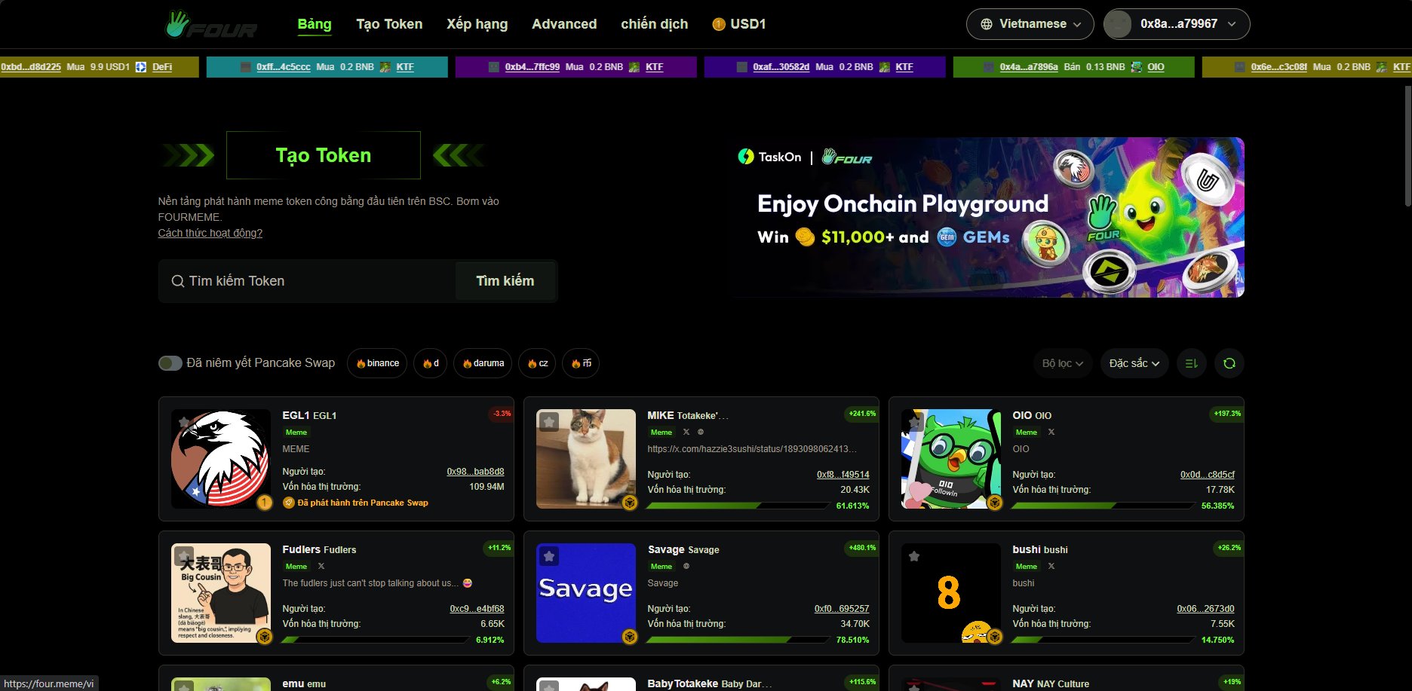Favorite the EGL1 token with its star
1412x691 pixels.
pos(184,422)
